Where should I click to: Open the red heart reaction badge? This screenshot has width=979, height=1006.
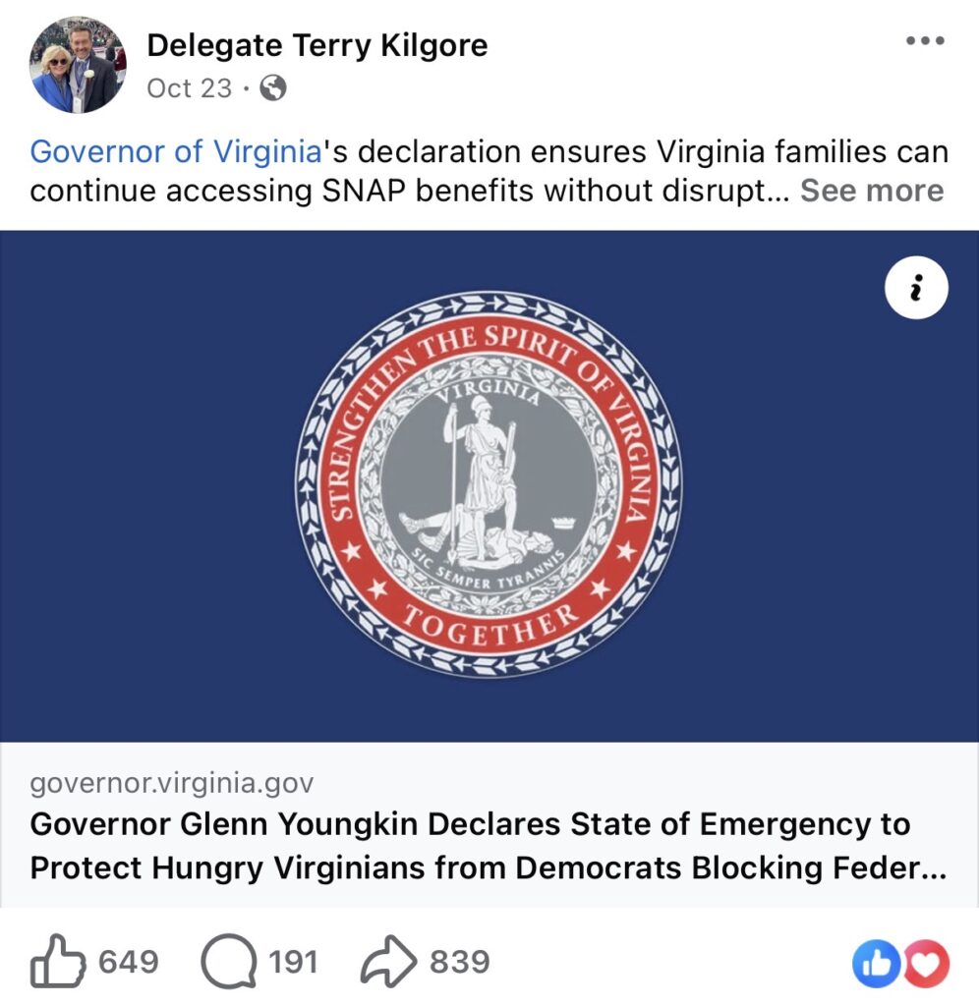[x=926, y=963]
